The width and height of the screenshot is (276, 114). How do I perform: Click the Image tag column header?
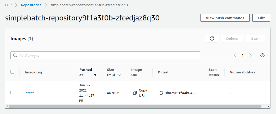coord(33,72)
